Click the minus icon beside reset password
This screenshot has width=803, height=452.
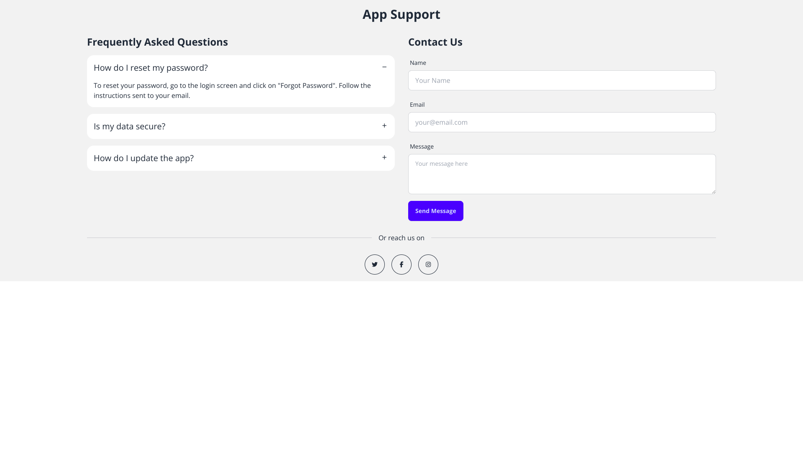[384, 67]
